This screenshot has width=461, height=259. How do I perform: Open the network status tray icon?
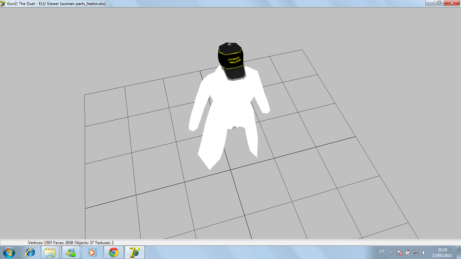pos(416,252)
